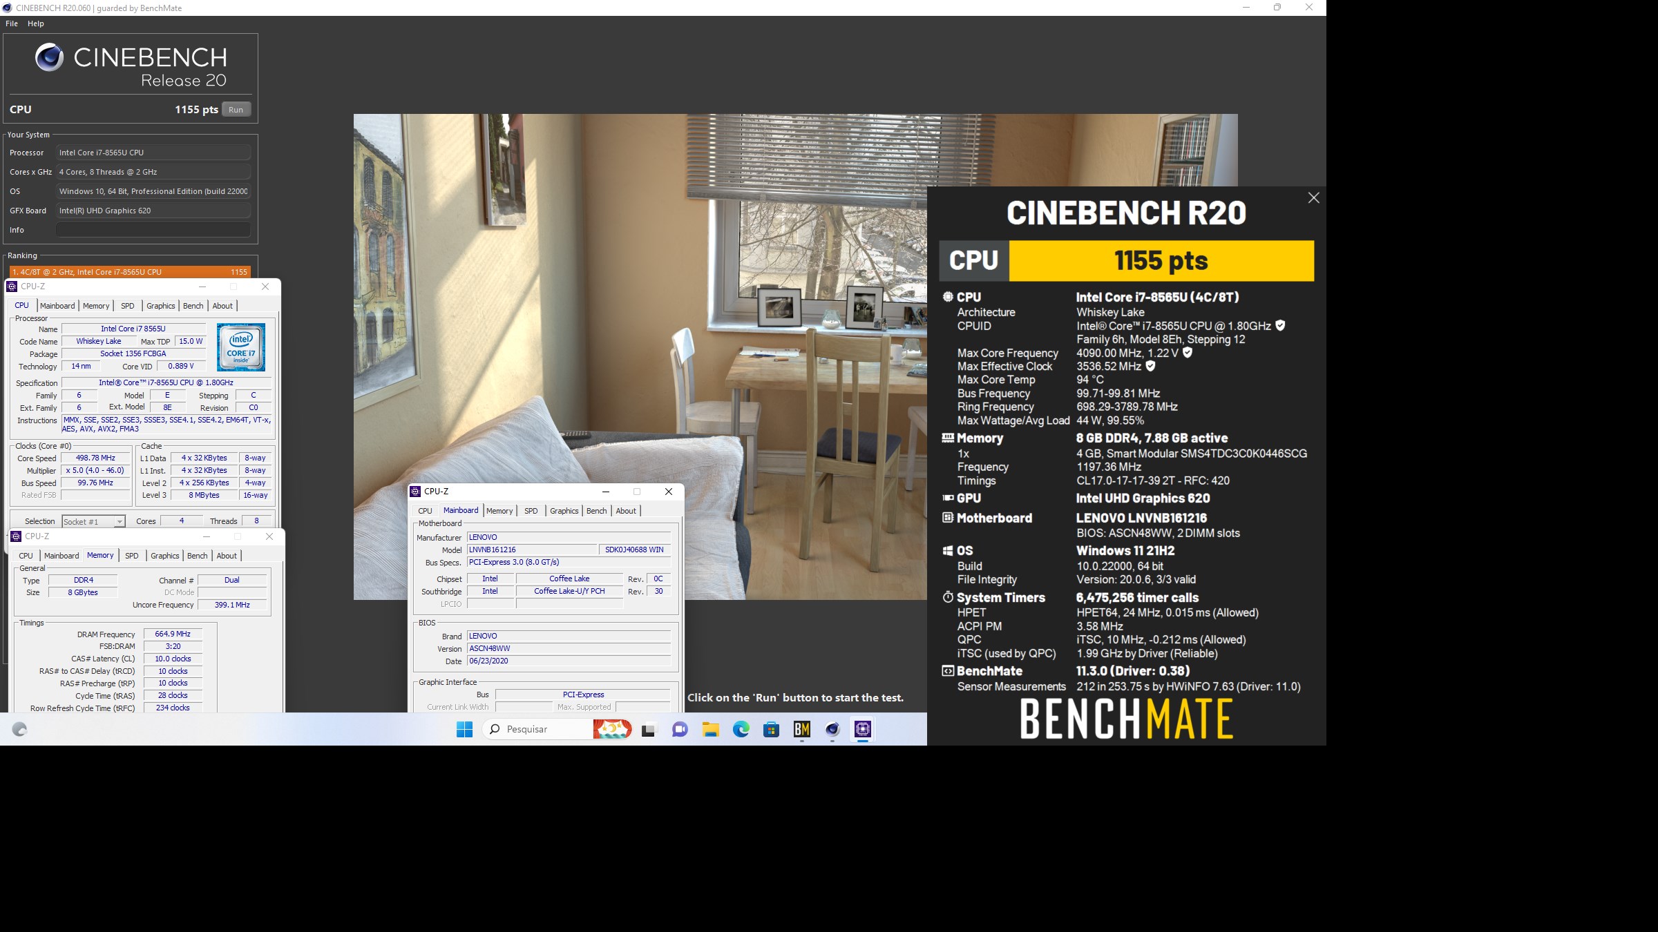This screenshot has width=1658, height=932.
Task: Close the BenchMate result overlay
Action: coord(1313,198)
